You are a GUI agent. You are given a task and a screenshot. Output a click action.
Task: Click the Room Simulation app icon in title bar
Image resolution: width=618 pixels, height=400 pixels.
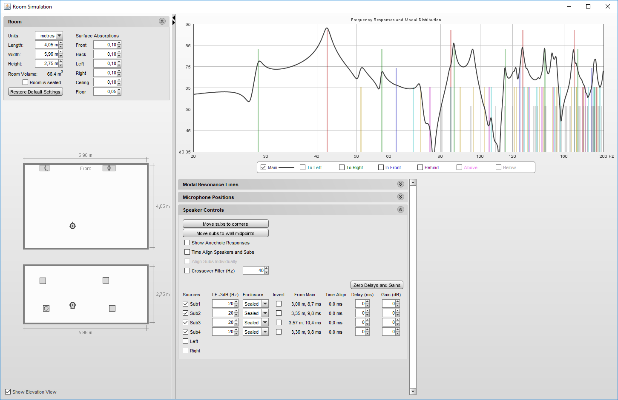pyautogui.click(x=7, y=6)
